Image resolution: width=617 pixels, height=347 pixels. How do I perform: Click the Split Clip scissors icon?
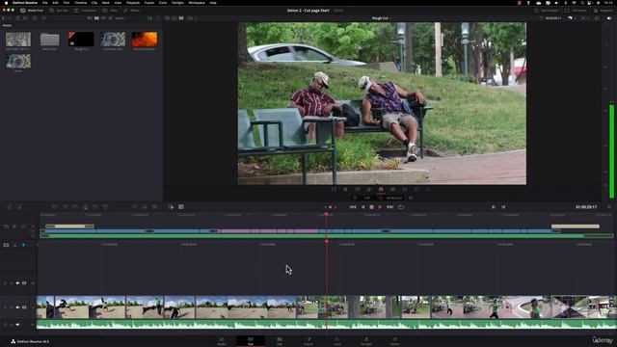tap(19, 206)
